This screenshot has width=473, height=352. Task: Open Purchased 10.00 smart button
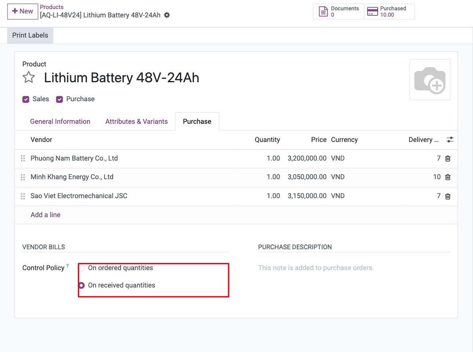click(x=389, y=11)
